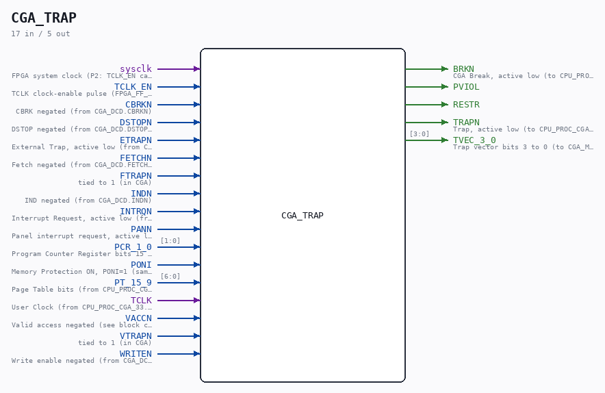The width and height of the screenshot is (605, 393).
Task: Click the CGA_TRAP block center label
Action: 302,216
